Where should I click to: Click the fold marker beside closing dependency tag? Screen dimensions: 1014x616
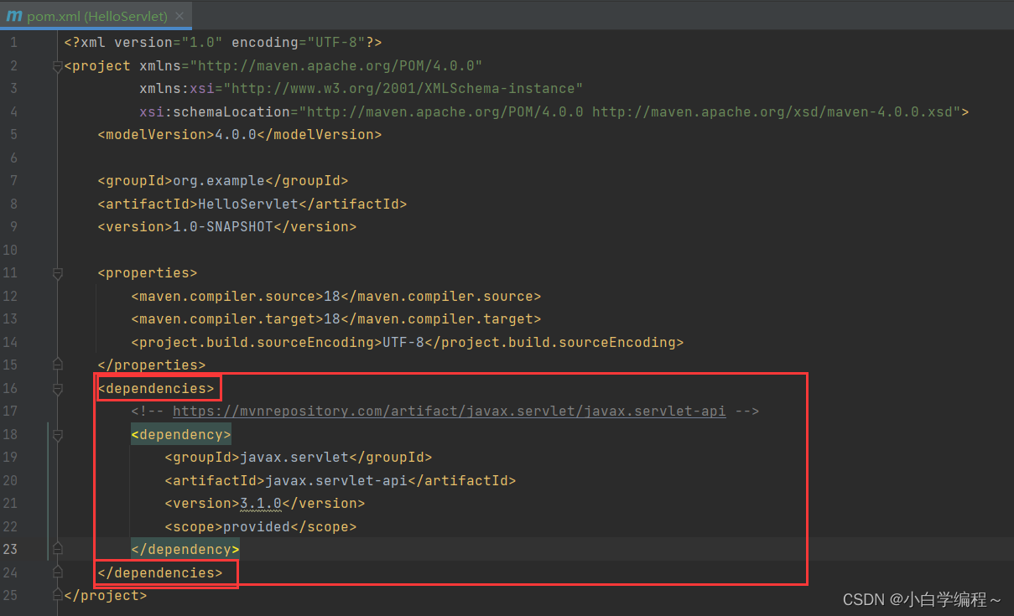click(56, 548)
